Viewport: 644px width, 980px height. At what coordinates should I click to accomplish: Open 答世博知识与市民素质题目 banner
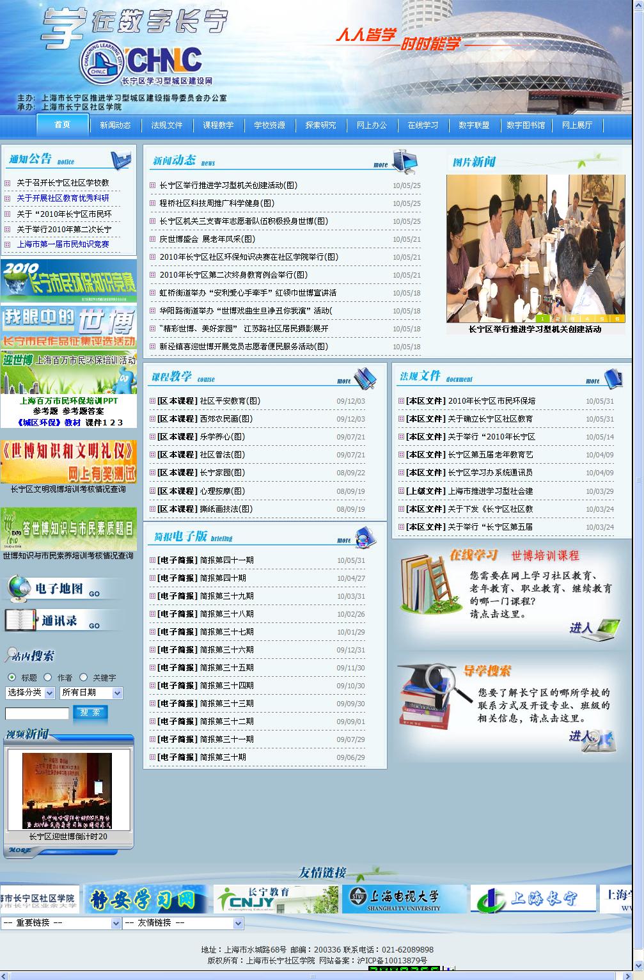[68, 529]
